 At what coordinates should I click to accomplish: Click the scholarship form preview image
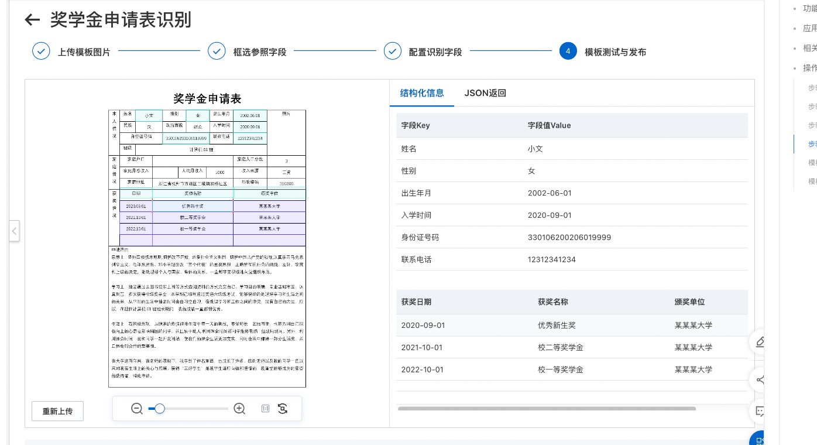point(207,240)
